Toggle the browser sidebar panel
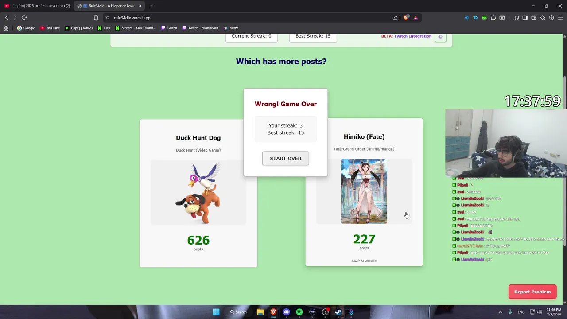Viewport: 567px width, 319px height. pyautogui.click(x=525, y=18)
